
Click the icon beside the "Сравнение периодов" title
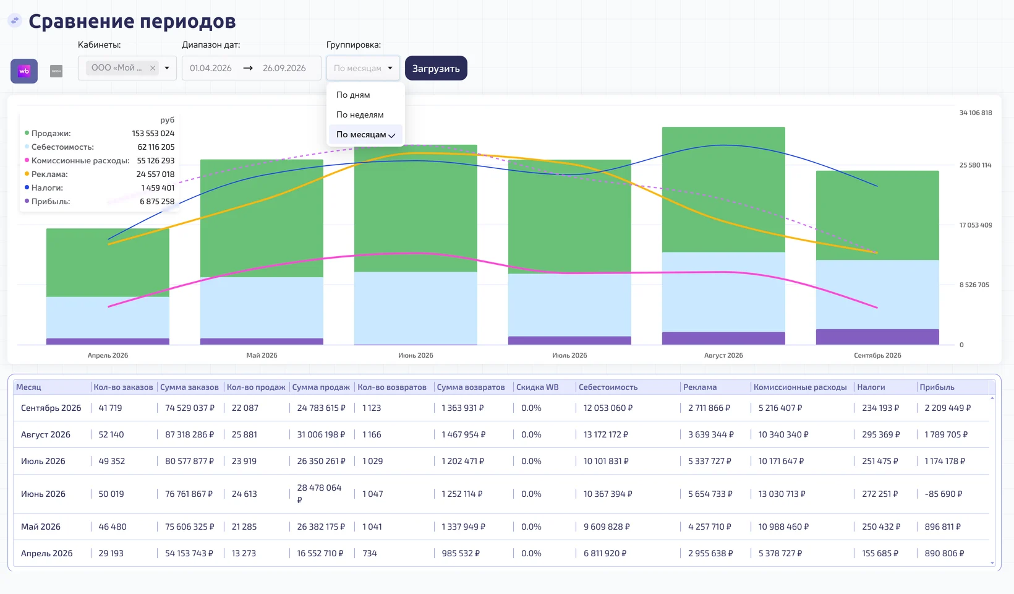pyautogui.click(x=15, y=20)
